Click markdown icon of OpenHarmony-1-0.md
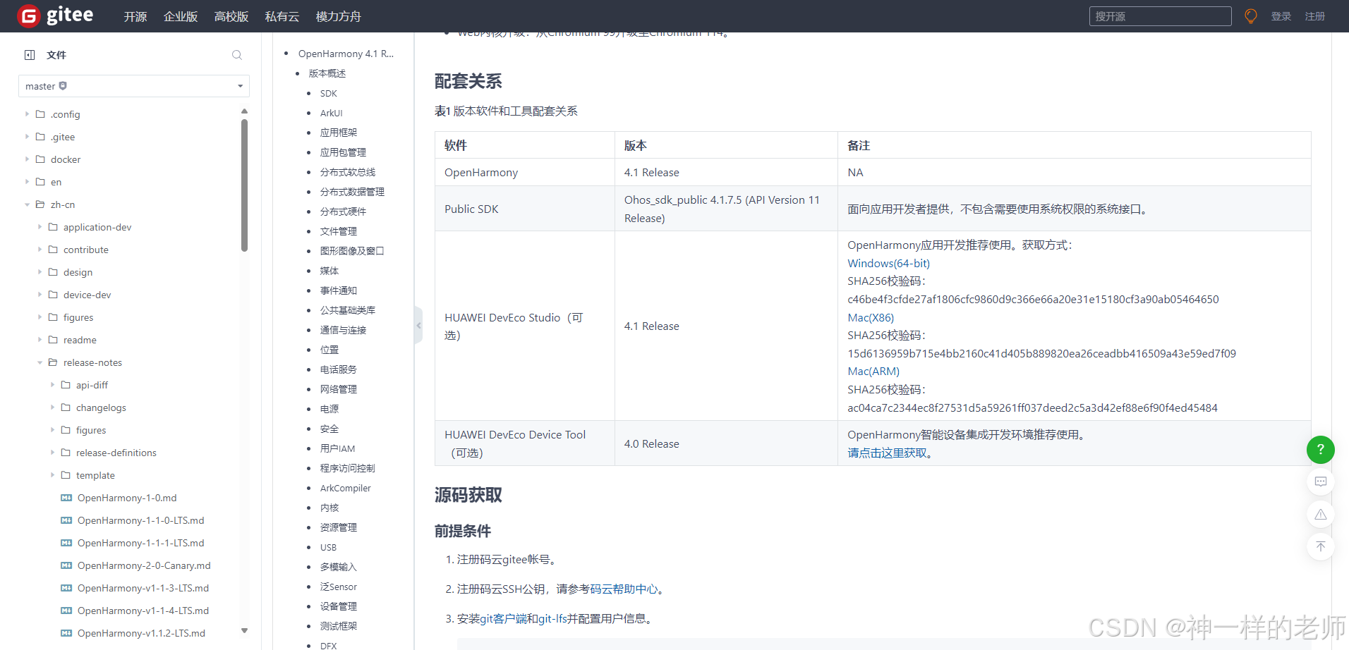1349x650 pixels. click(66, 498)
